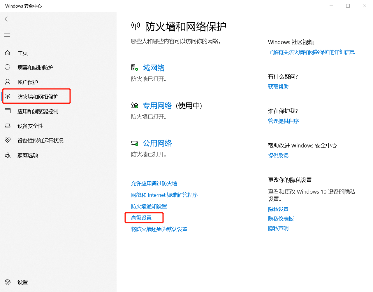The image size is (373, 292).
Task: Open 防火墙通知设置 link
Action: 149,206
